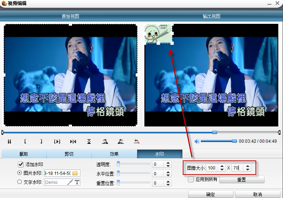Screen dimensions: 283x198
Task: Increase the 水平位置 value with up arrow
Action: [168, 172]
